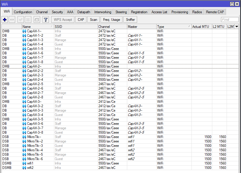The width and height of the screenshot is (241, 173).
Task: Open the CAP settings button
Action: (81, 19)
